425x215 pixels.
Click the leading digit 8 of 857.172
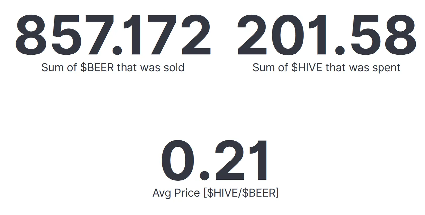[x=30, y=35]
